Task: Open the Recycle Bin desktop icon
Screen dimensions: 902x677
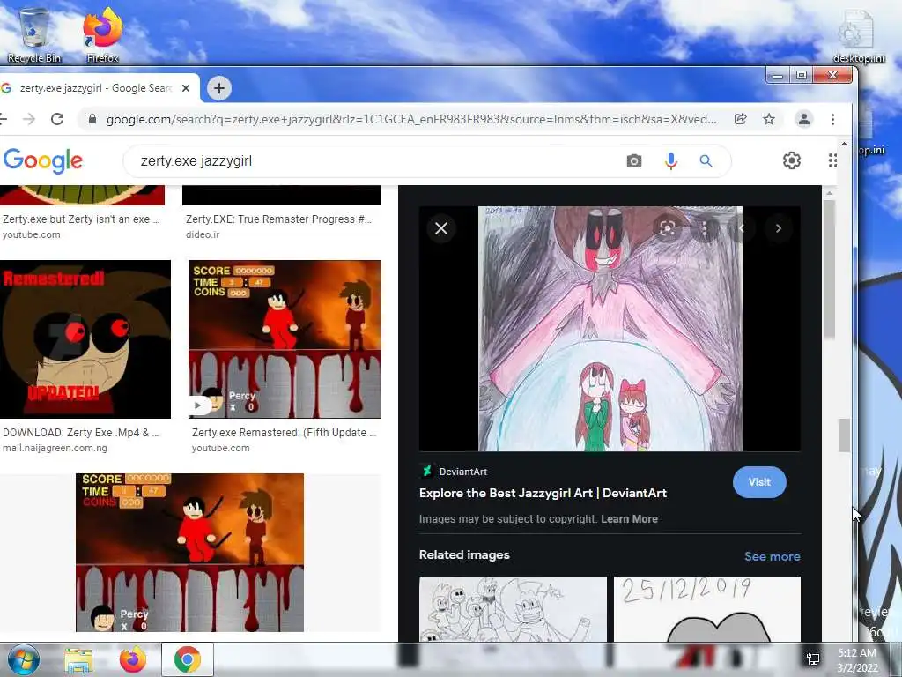Action: point(33,34)
